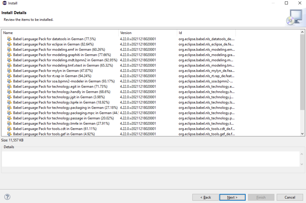The image size is (306, 203).
Task: Sort list by Version column header
Action: coord(148,33)
